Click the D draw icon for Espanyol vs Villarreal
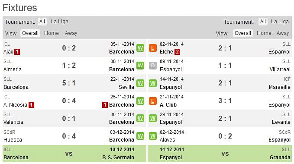The height and width of the screenshot is (164, 294). [x=153, y=66]
